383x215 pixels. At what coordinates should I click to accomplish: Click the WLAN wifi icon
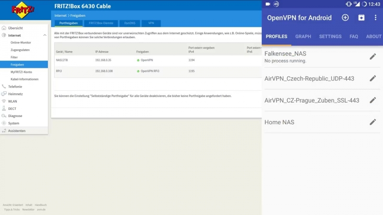(x=4, y=101)
